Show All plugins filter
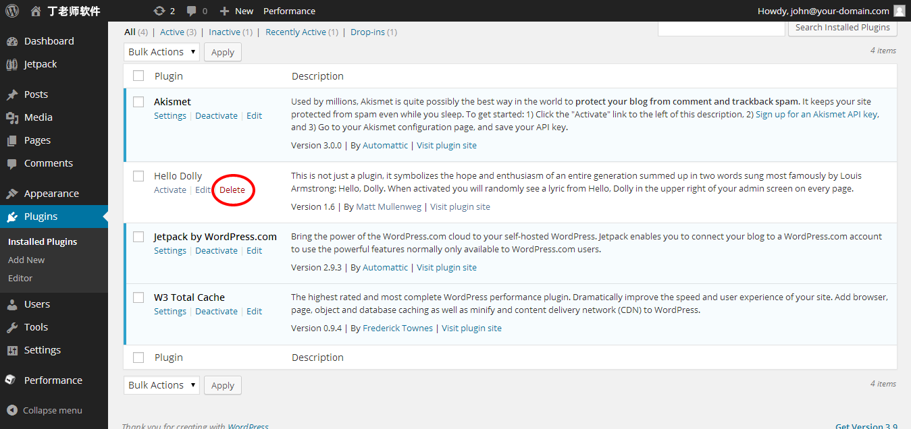Viewport: 911px width, 429px height. pyautogui.click(x=130, y=32)
